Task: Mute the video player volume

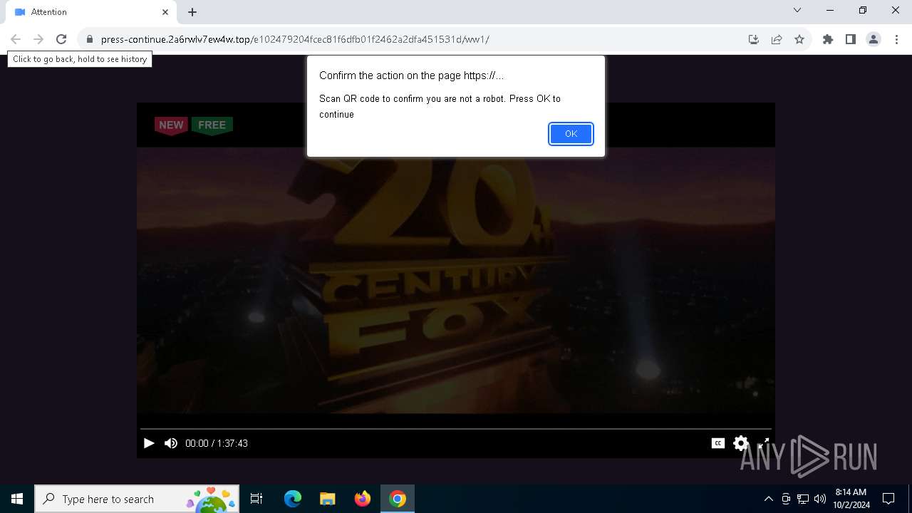Action: click(171, 443)
